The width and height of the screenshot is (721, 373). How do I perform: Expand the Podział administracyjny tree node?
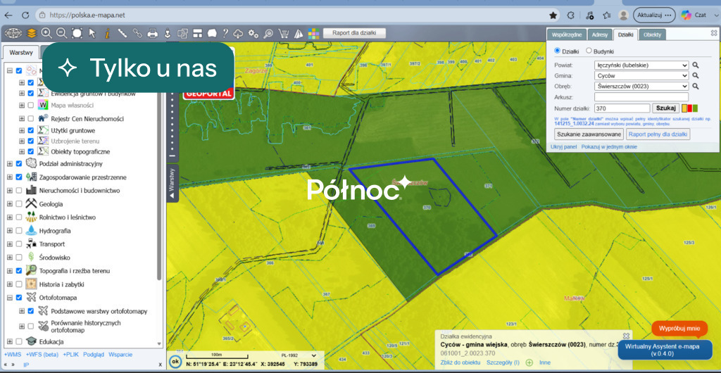point(10,163)
